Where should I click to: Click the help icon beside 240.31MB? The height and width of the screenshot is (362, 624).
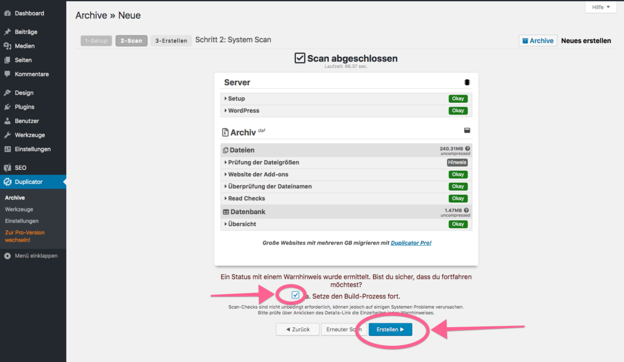click(x=467, y=148)
